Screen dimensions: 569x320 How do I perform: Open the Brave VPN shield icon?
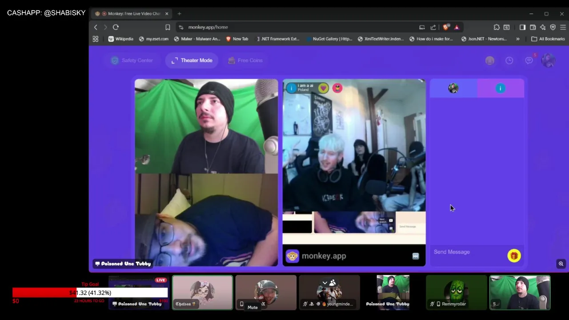click(x=553, y=27)
